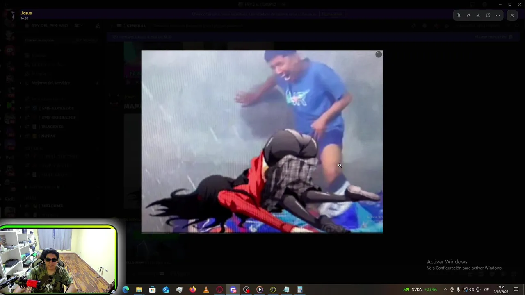
Task: Open the image in browser icon
Action: click(488, 15)
